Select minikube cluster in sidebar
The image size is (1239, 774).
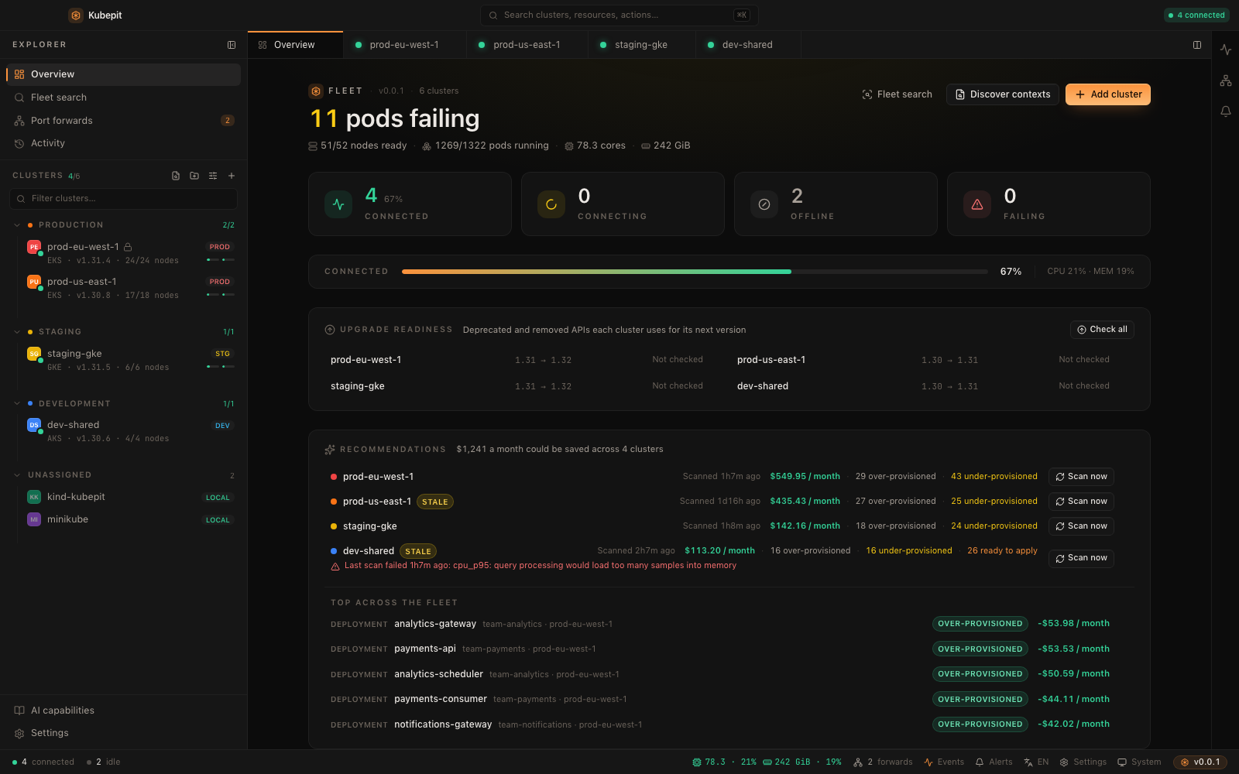[x=129, y=519]
